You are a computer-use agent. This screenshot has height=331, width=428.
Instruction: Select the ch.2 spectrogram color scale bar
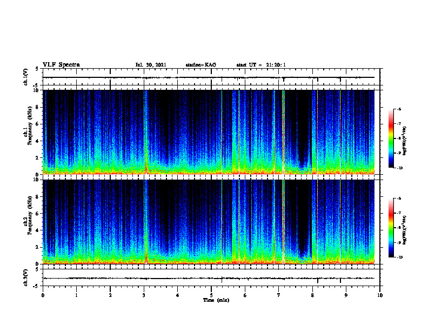(391, 228)
